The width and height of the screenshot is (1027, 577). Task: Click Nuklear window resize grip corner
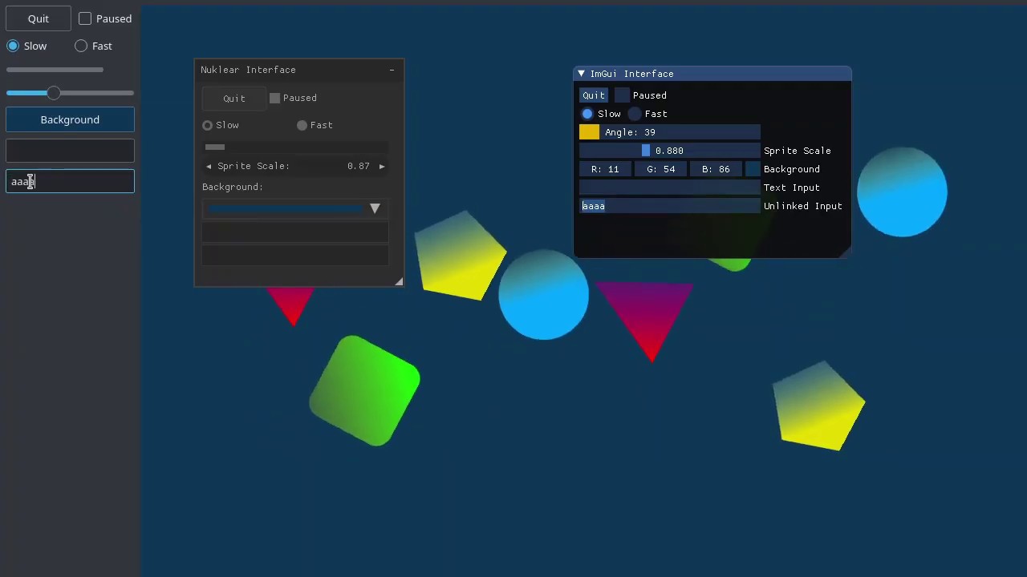tap(399, 280)
